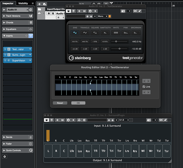Screen dimensions: 183x168
Task: Switch to the Inspector tab
Action: 8,3
